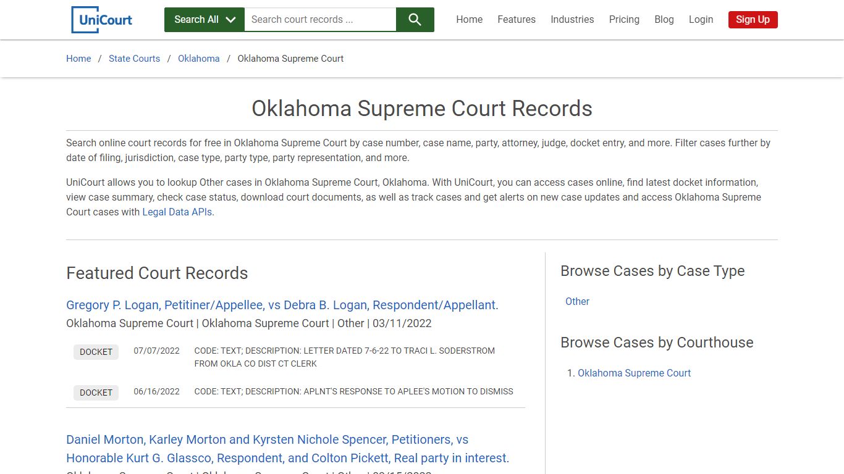The image size is (844, 474).
Task: Open the State Courts breadcrumb
Action: pyautogui.click(x=134, y=59)
